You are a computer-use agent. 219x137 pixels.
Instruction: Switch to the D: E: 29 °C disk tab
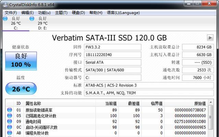pos(42,23)
